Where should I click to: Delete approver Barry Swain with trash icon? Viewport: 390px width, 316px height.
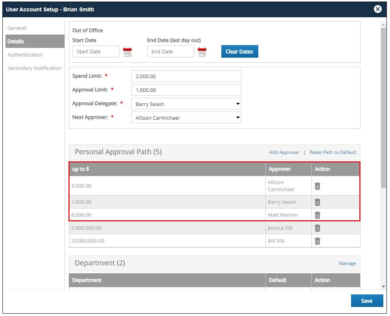(x=317, y=202)
